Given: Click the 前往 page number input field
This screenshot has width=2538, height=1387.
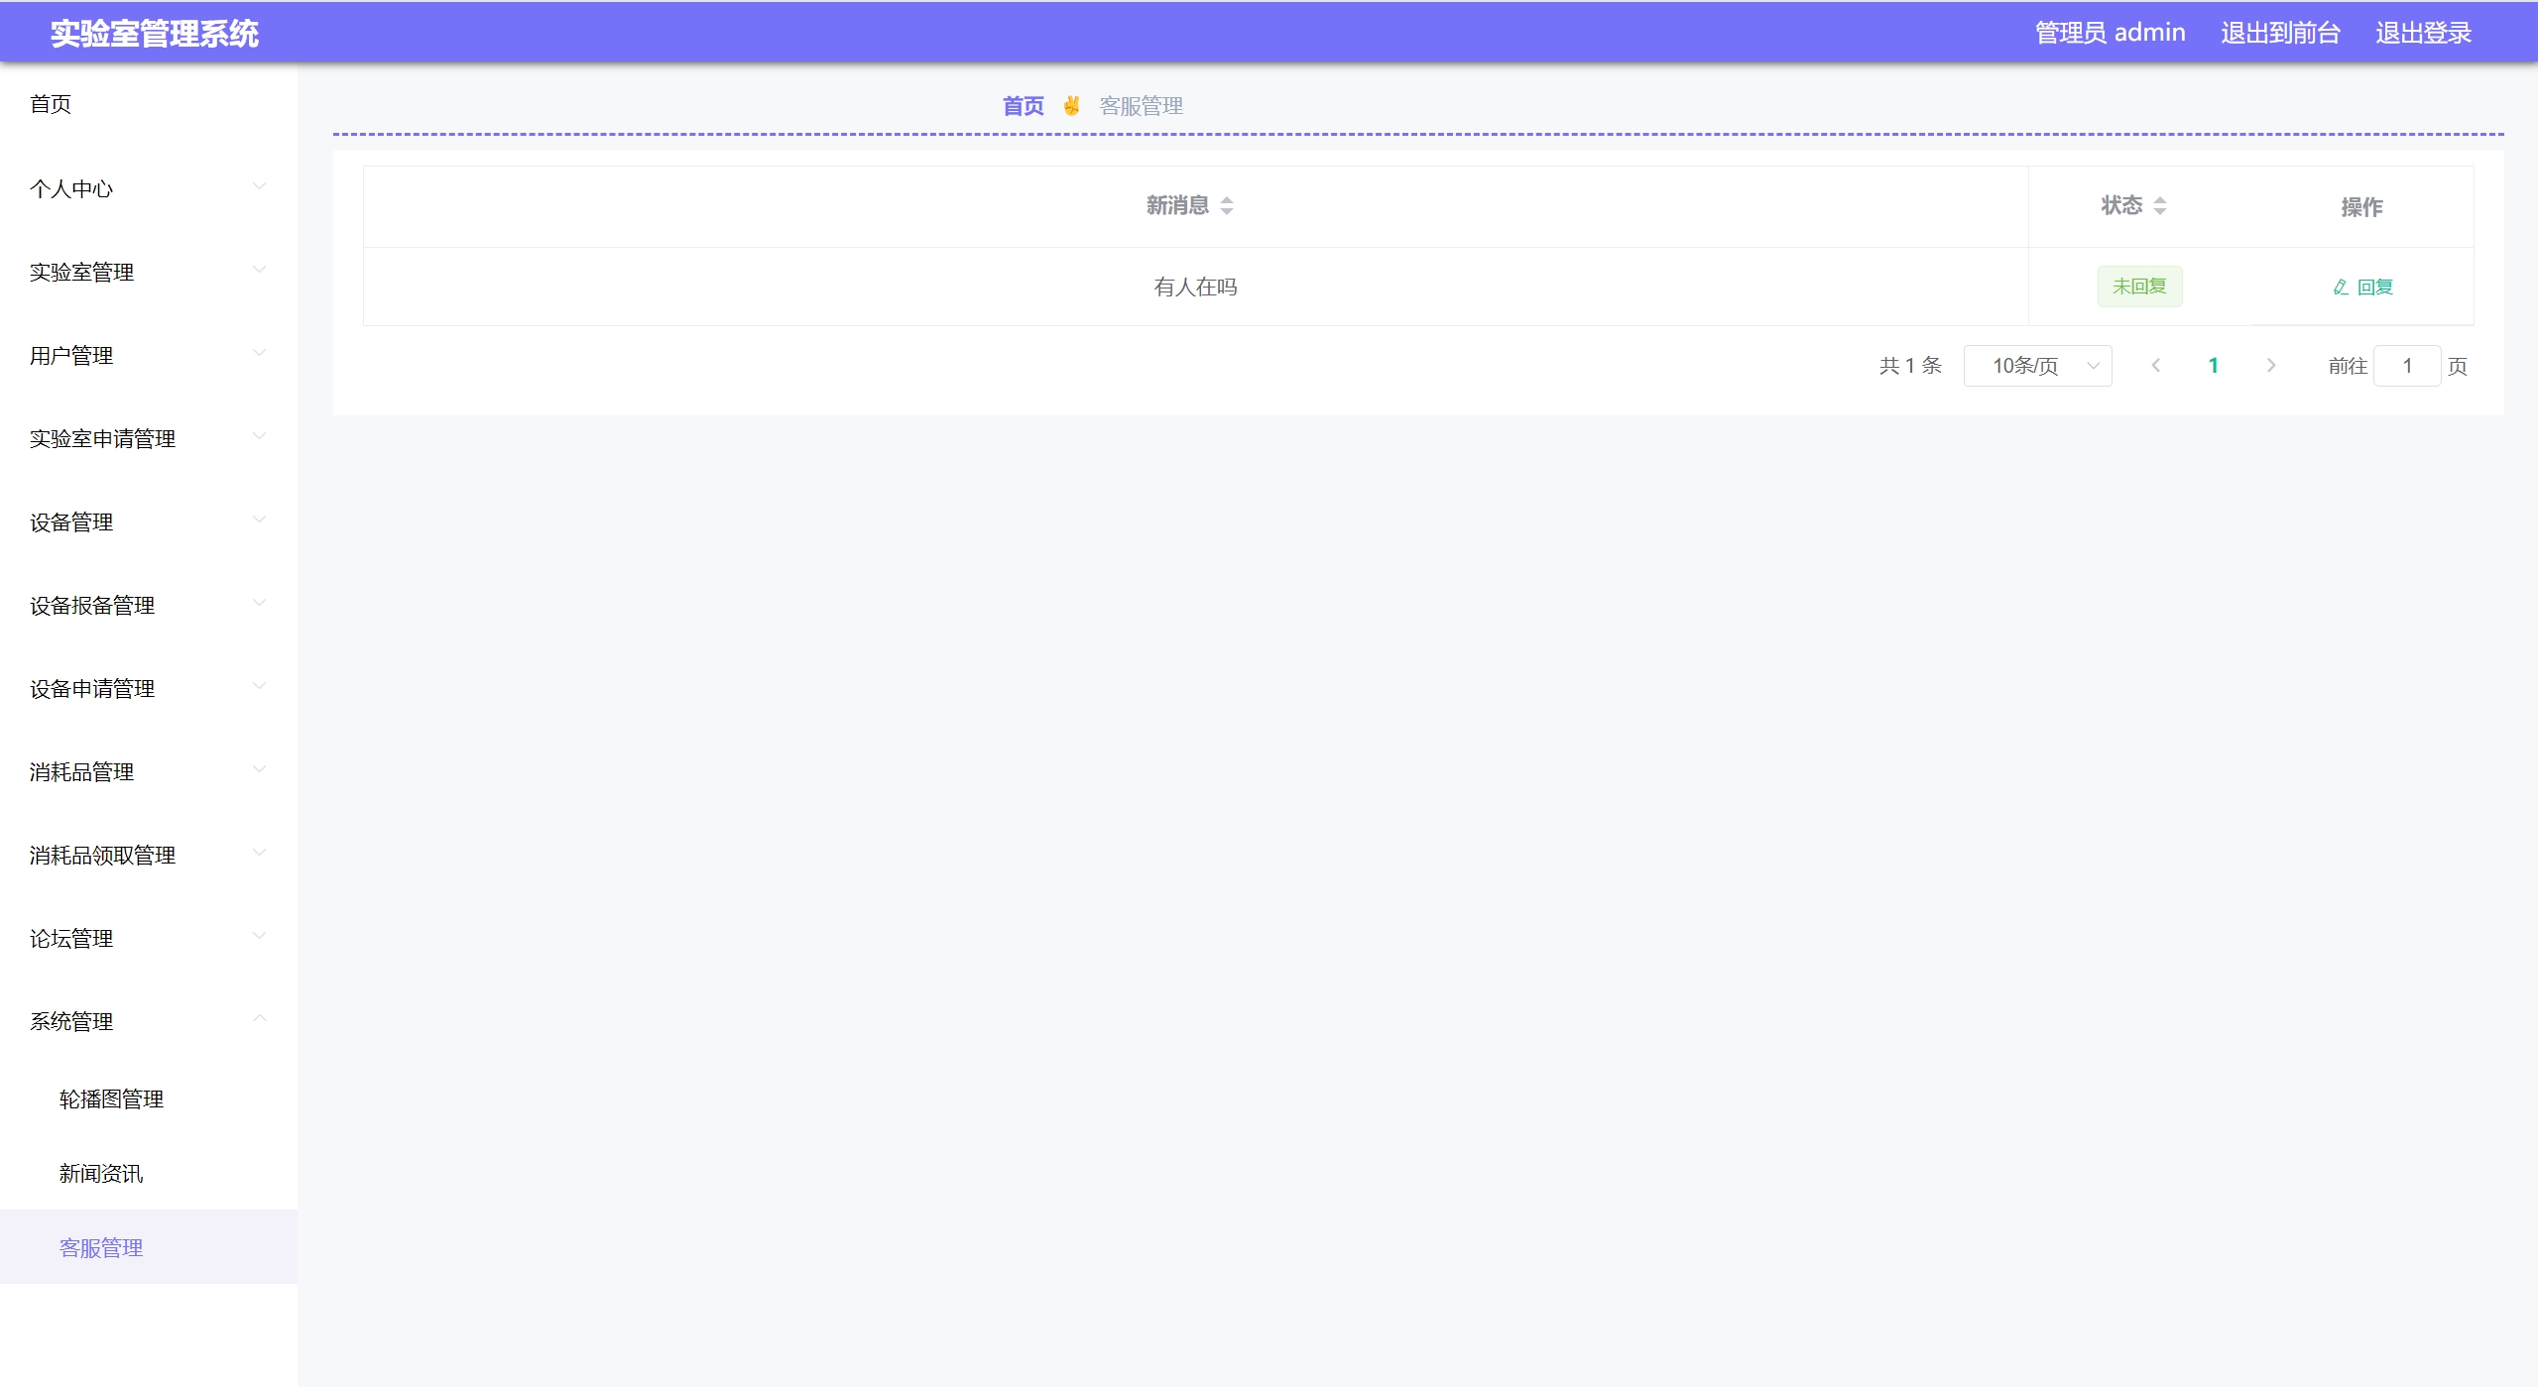Looking at the screenshot, I should click(x=2406, y=366).
